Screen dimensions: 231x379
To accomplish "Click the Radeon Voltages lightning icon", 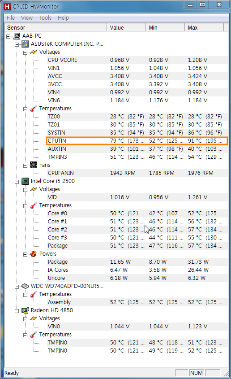I will click(x=34, y=318).
